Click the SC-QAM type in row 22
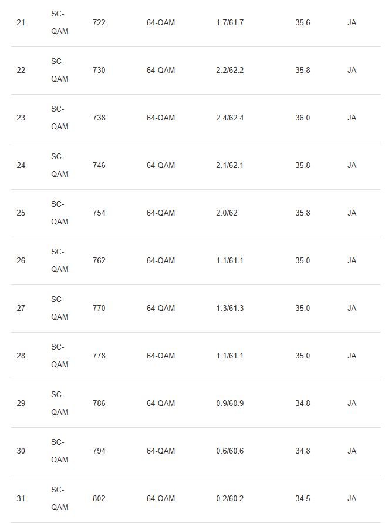The height and width of the screenshot is (523, 385). tap(60, 71)
